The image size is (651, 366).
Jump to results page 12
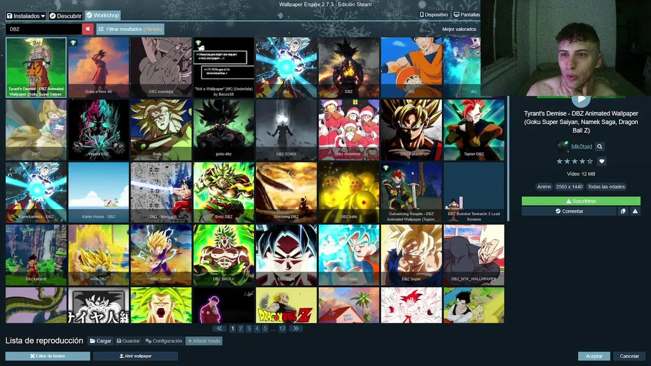[282, 328]
